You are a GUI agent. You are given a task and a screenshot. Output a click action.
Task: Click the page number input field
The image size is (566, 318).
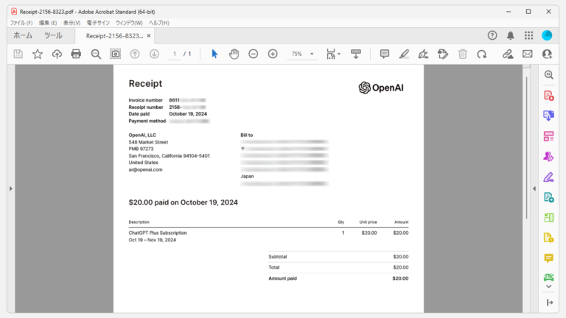(175, 54)
